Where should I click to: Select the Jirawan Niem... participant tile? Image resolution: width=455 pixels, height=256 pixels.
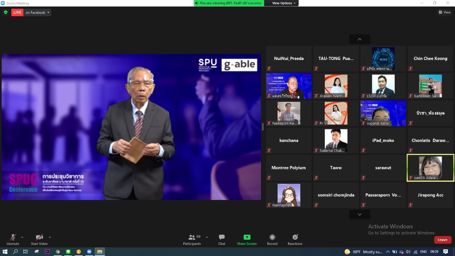[336, 86]
